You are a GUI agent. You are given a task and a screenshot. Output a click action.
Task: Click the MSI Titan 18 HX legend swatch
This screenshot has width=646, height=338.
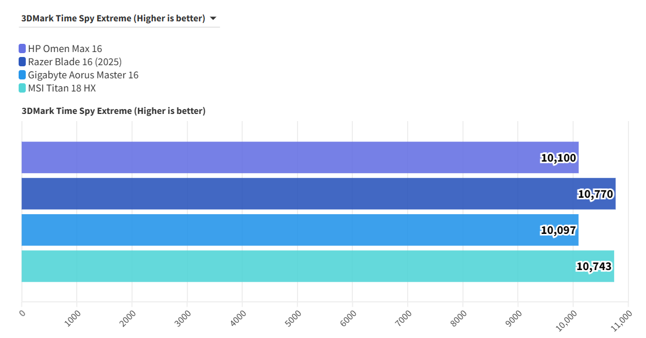click(x=22, y=88)
